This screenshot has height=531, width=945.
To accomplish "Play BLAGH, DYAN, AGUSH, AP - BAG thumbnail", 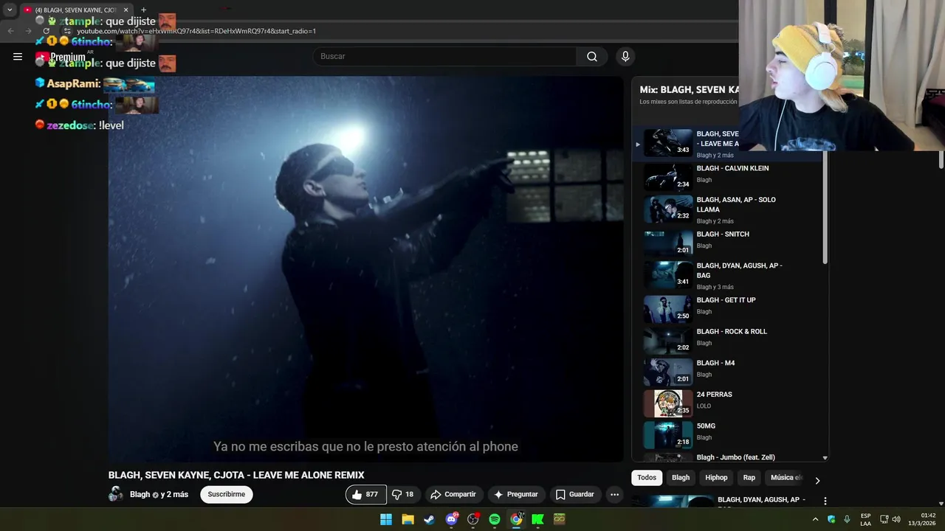I will [x=668, y=274].
